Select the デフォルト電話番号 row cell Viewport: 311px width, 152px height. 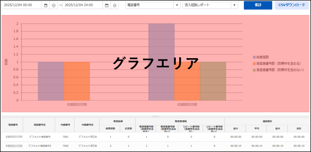coord(39,137)
